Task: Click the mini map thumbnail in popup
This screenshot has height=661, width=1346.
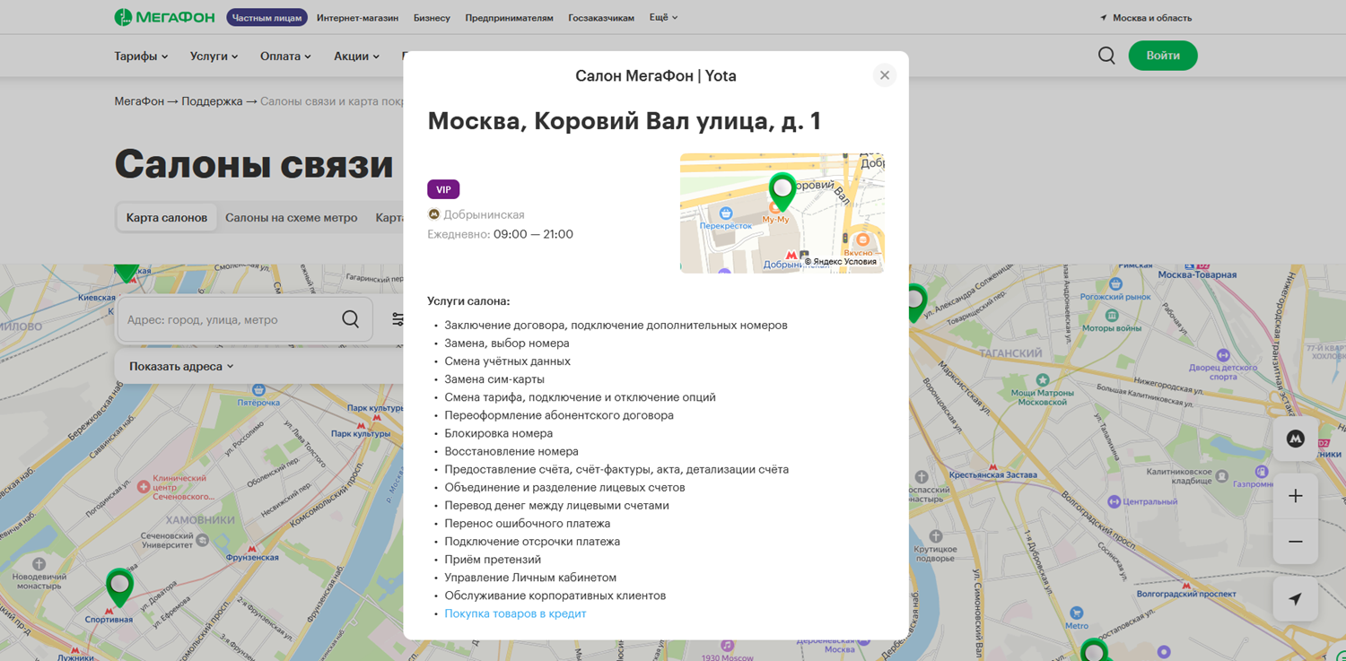Action: click(782, 213)
